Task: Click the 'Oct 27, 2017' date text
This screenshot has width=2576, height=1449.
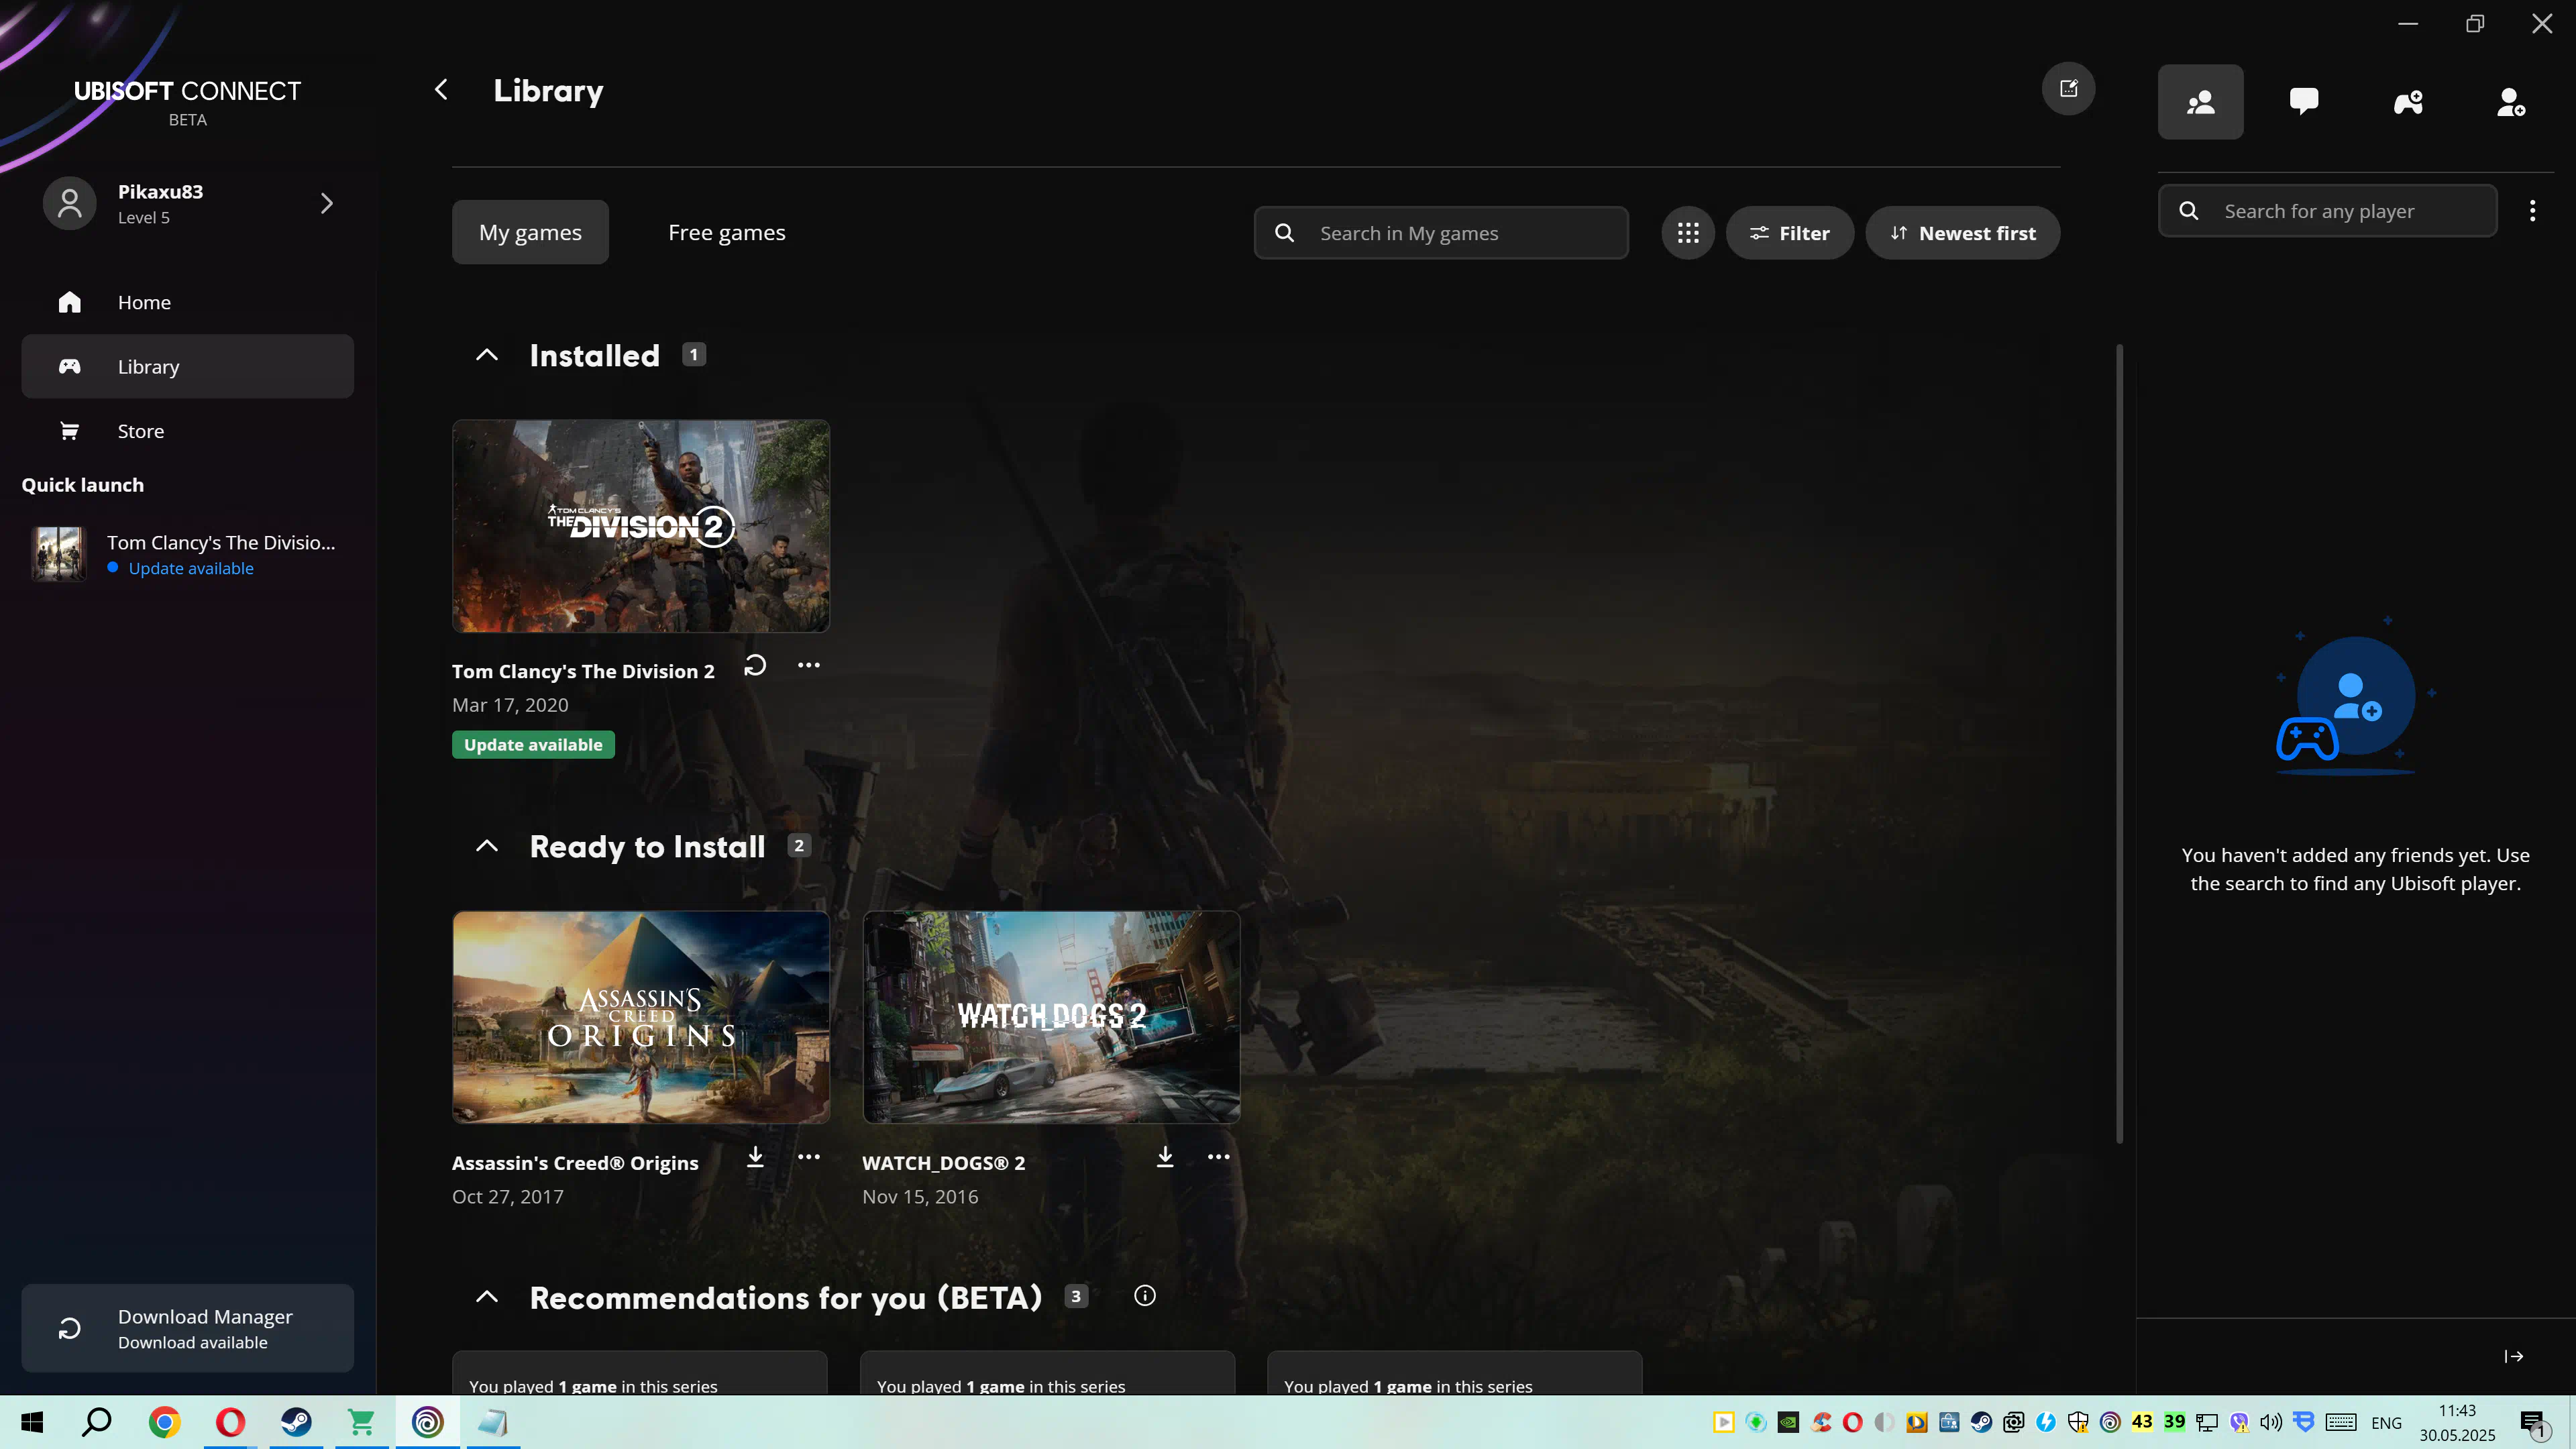Action: pos(508,1197)
